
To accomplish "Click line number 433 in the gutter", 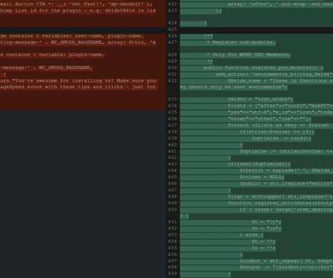I will [172, 99].
